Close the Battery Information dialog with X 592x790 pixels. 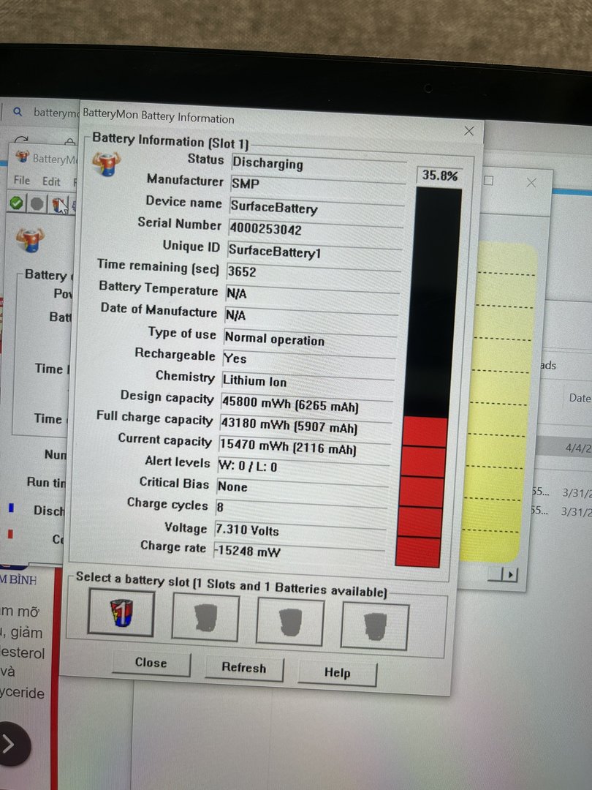point(469,131)
